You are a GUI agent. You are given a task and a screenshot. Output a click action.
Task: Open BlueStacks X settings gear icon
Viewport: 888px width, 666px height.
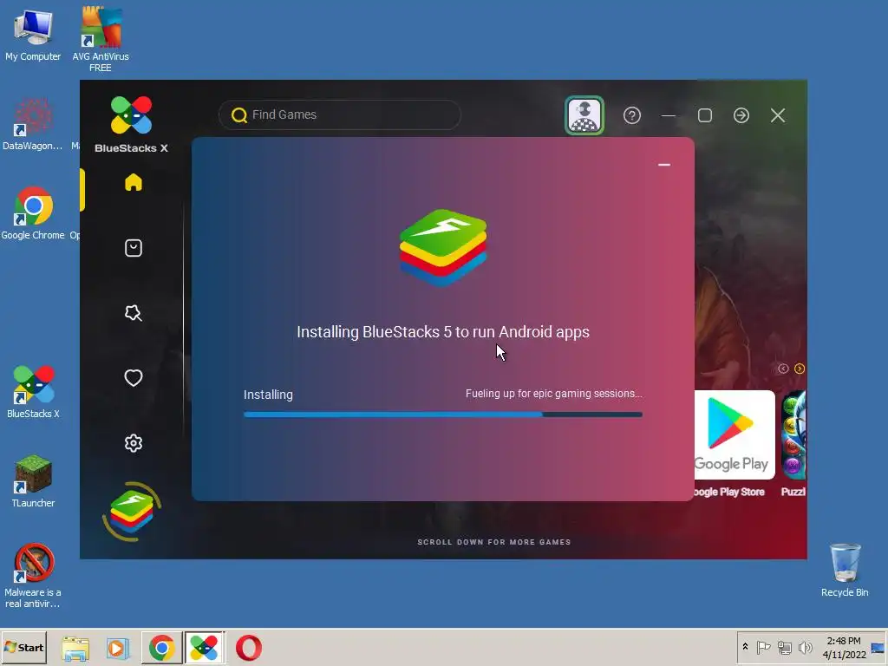pos(133,443)
